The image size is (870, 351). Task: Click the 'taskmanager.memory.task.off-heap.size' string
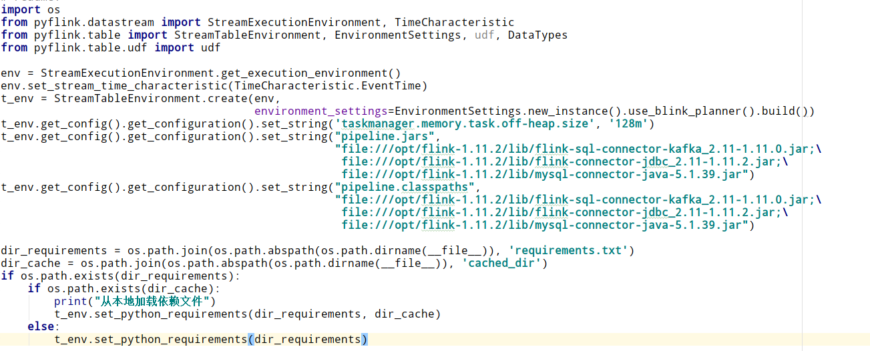point(465,123)
